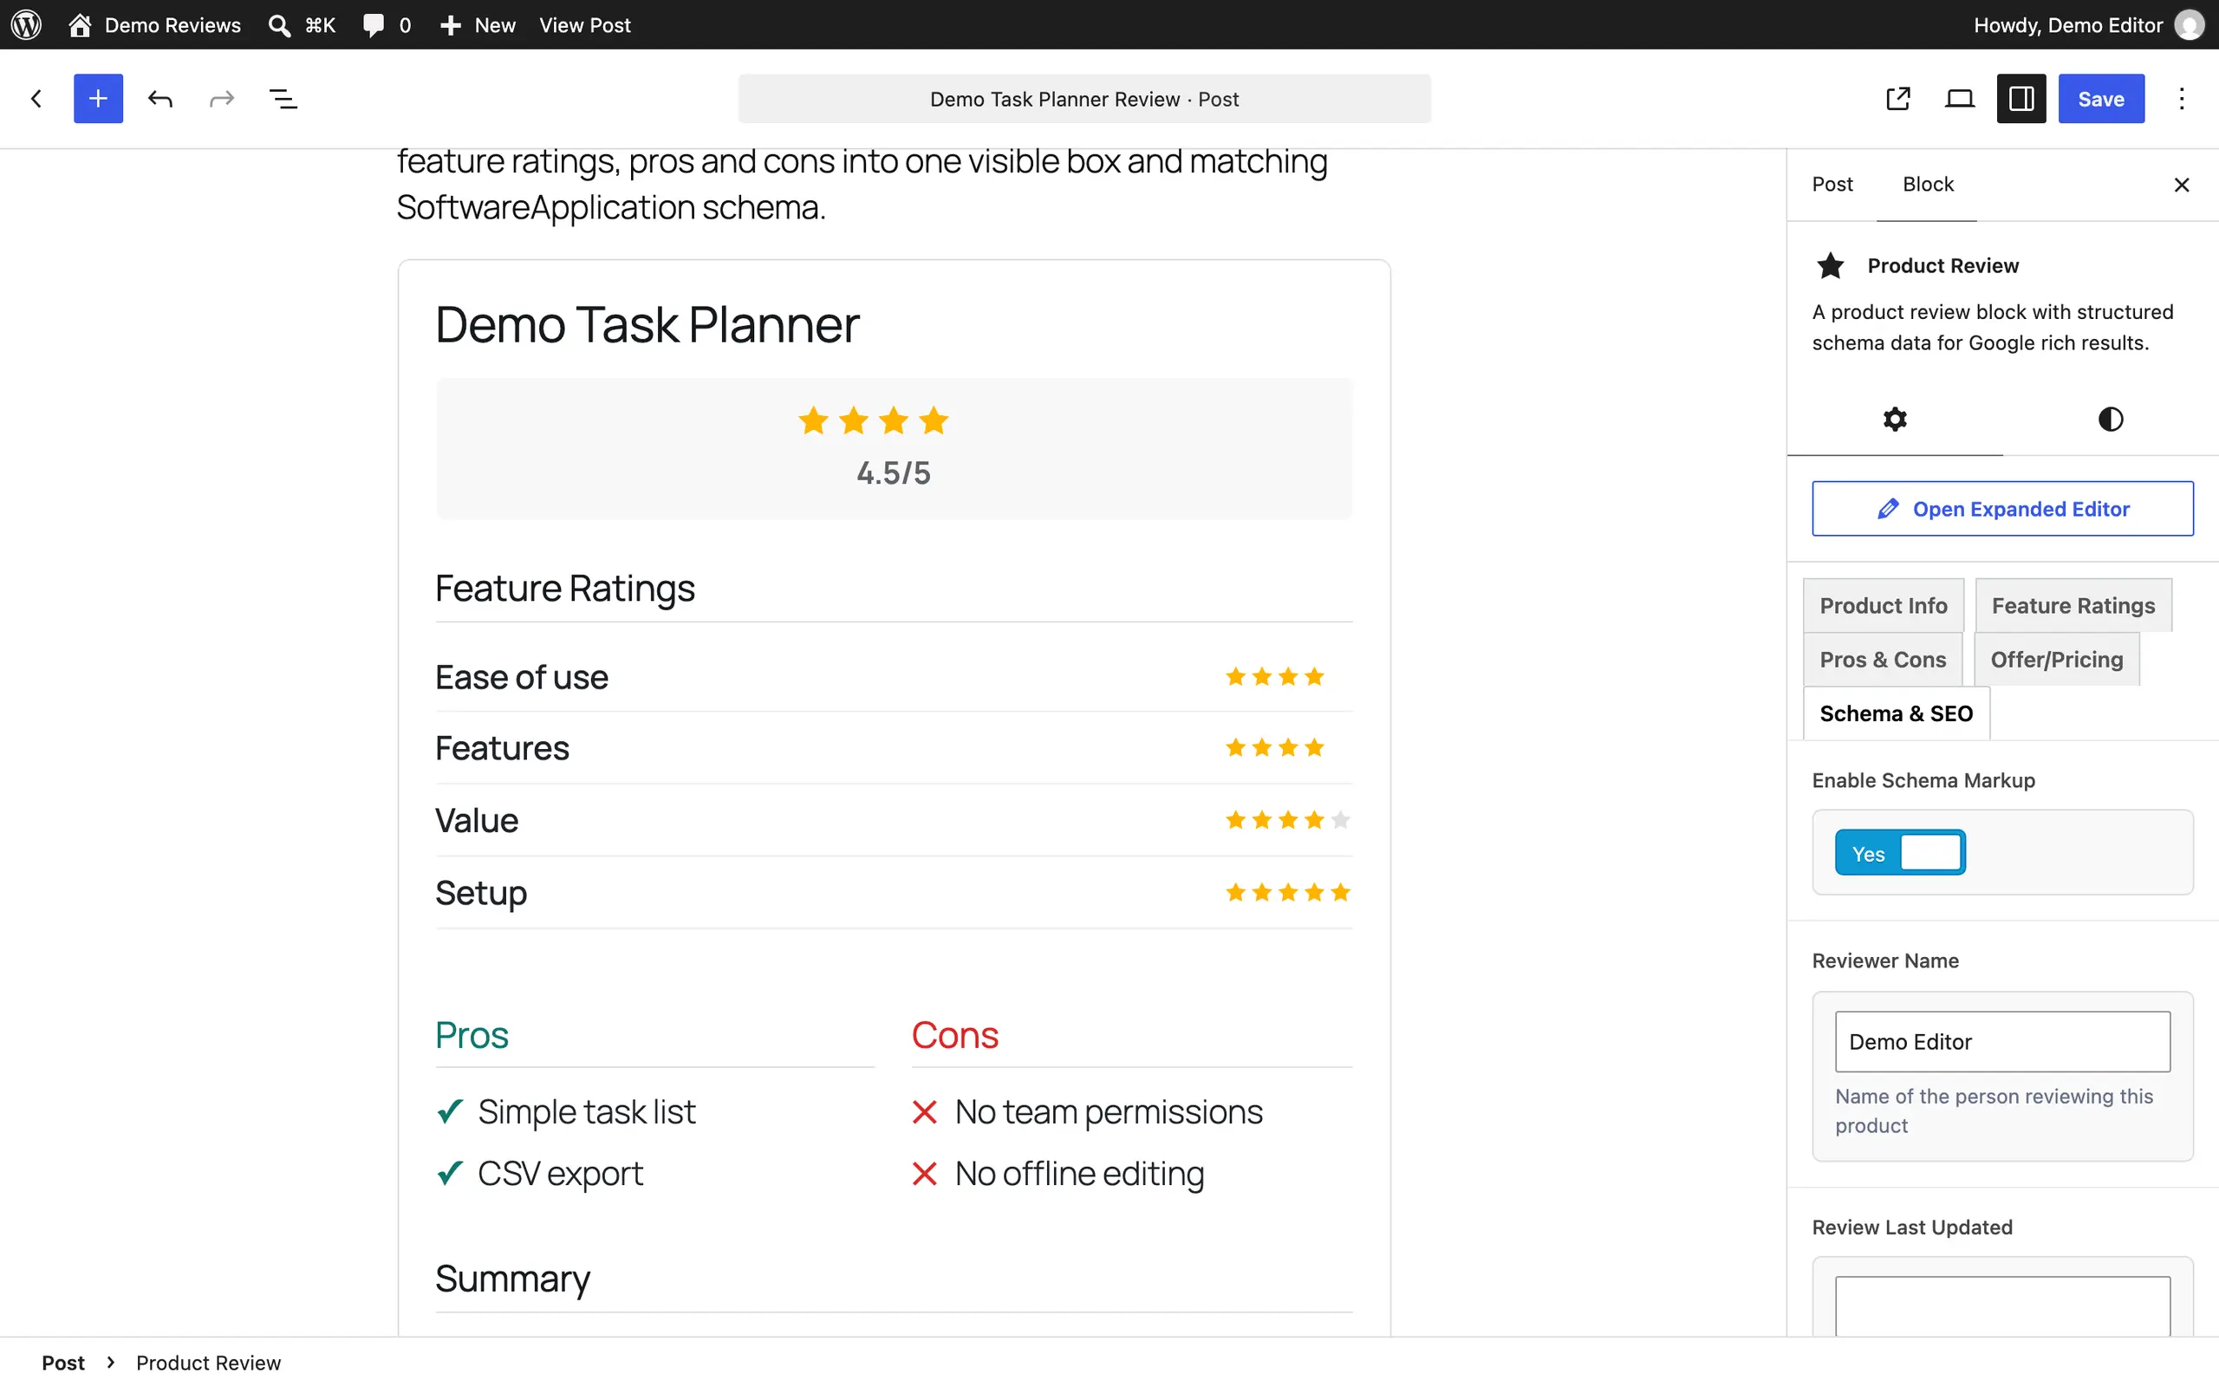Go back using the editor back arrow
2219x1387 pixels.
36,98
